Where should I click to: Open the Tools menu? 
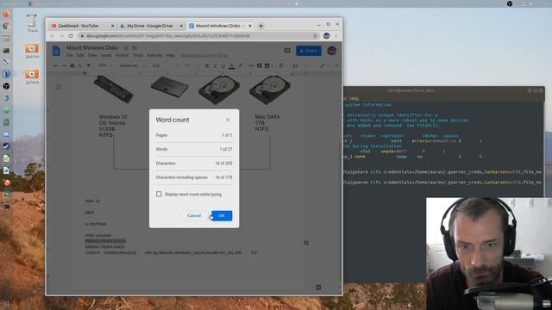click(x=138, y=55)
